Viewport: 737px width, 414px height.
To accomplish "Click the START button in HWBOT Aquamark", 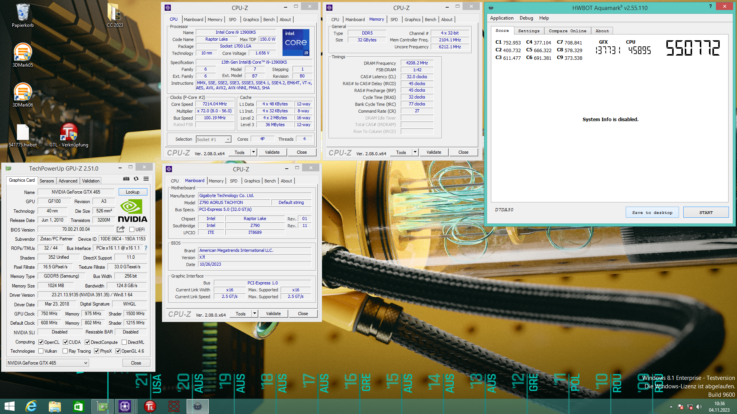I will [x=706, y=212].
